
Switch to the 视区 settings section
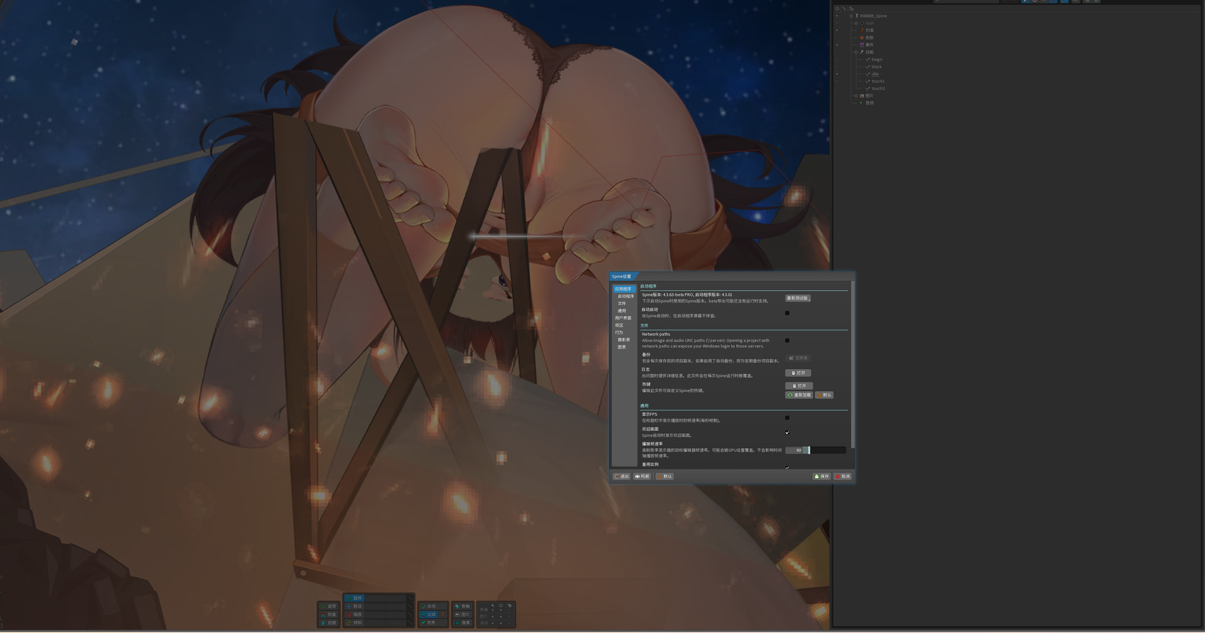(x=619, y=325)
